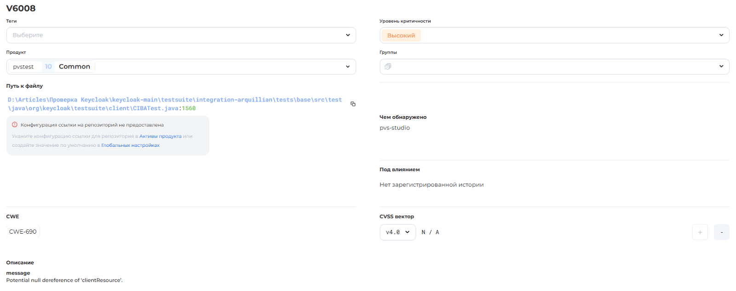Select the Высокий criticality badge

[x=401, y=35]
